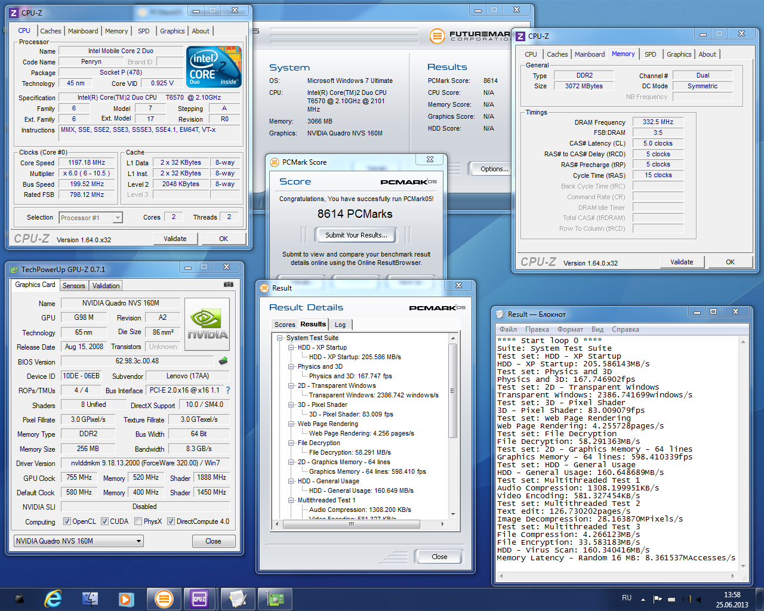The width and height of the screenshot is (764, 611).
Task: Click the Validate button beside Version 1.64.0.x32 in the CPU-Z Memory window
Action: tap(682, 262)
